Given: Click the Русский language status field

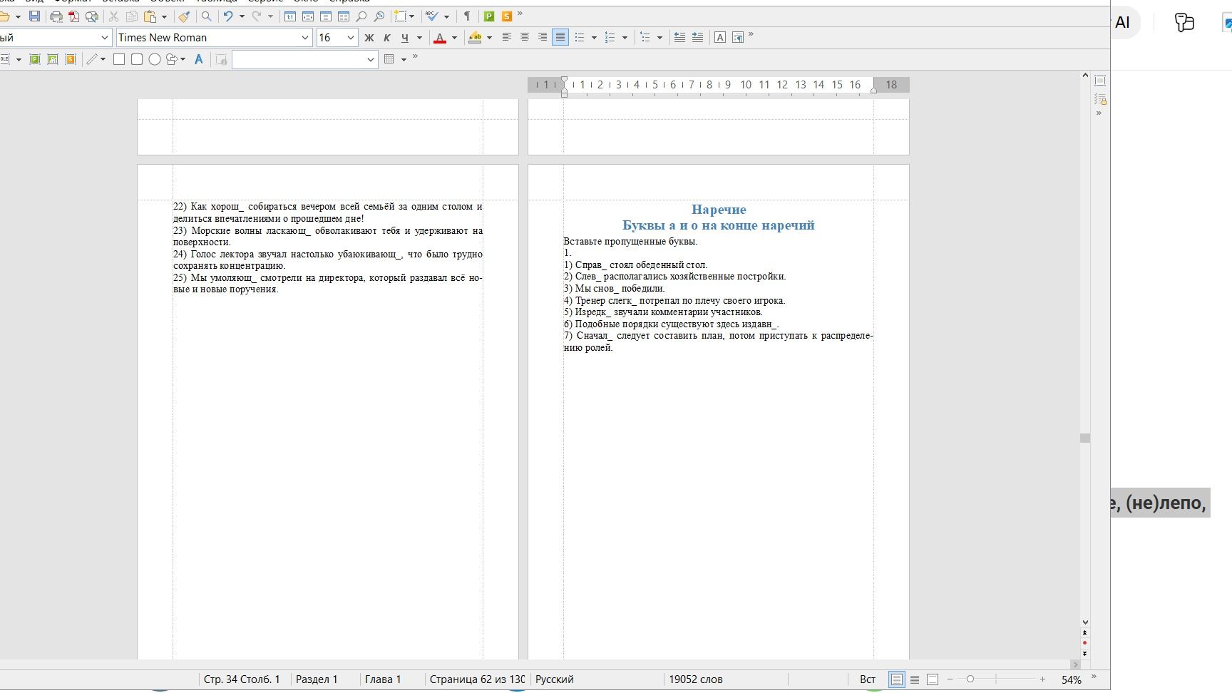Looking at the screenshot, I should point(555,679).
